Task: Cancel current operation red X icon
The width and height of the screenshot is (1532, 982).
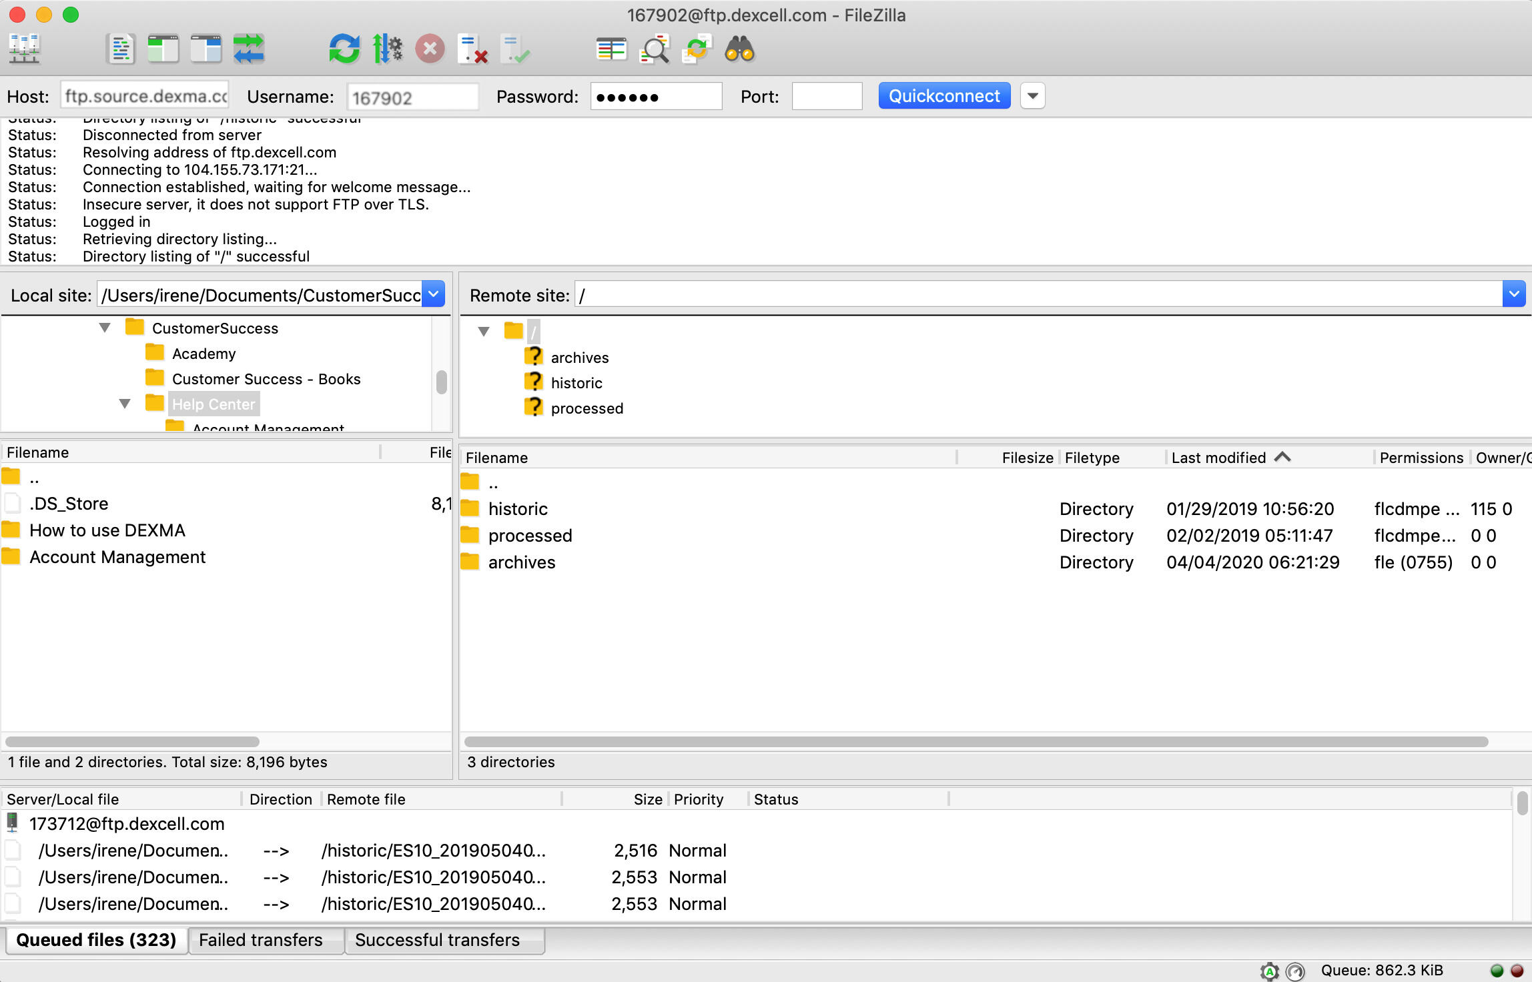Action: tap(430, 49)
